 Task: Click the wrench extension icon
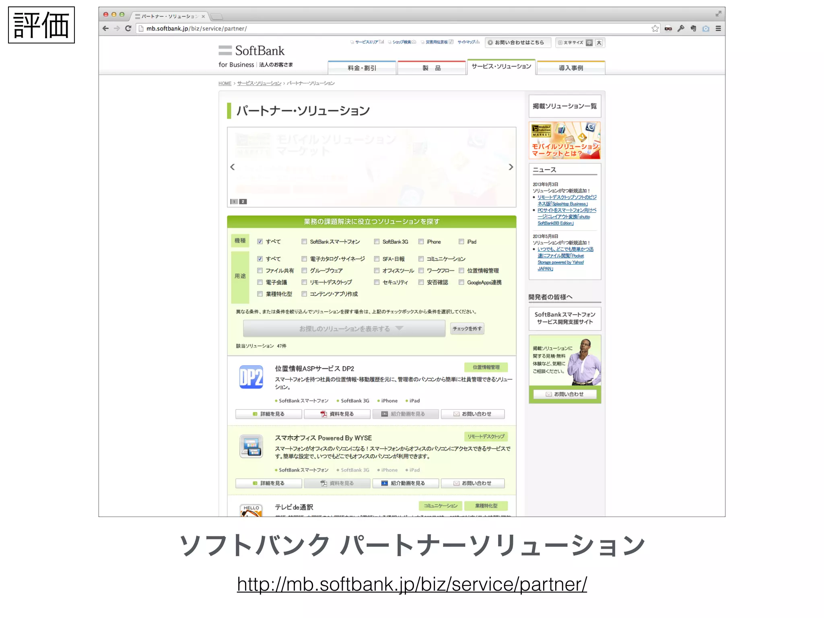click(681, 29)
